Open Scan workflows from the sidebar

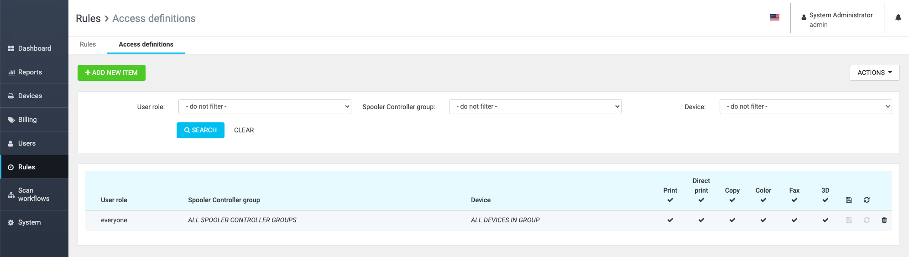[34, 194]
